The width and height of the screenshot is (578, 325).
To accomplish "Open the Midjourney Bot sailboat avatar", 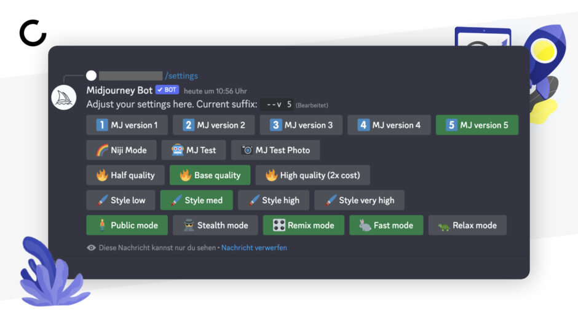I will pyautogui.click(x=64, y=98).
